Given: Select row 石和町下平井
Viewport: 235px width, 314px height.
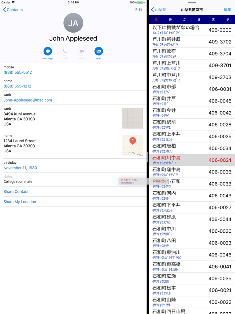Looking at the screenshot, I should tap(192, 207).
